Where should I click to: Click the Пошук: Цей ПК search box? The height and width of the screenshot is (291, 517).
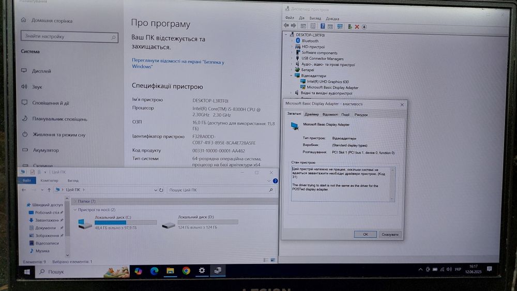point(221,190)
